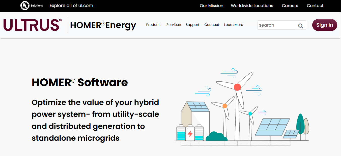Click the HOMER Software heading

[x=80, y=82]
